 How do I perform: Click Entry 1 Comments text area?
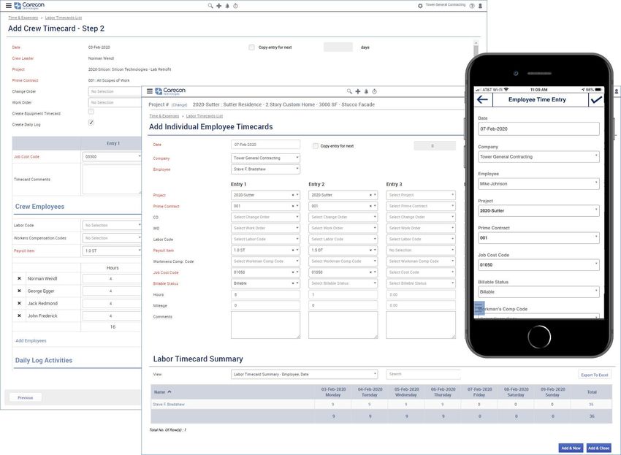[265, 325]
